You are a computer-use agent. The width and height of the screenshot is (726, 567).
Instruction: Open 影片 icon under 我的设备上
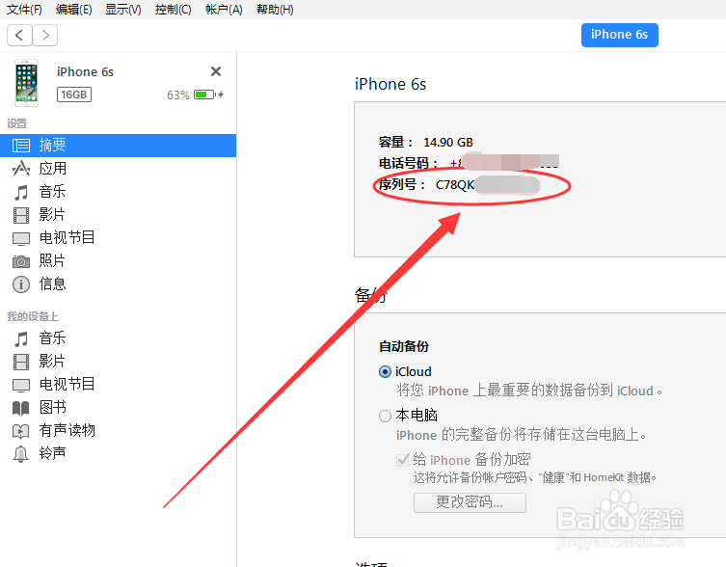[x=21, y=362]
